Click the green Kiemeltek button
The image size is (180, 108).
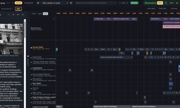tap(134, 3)
